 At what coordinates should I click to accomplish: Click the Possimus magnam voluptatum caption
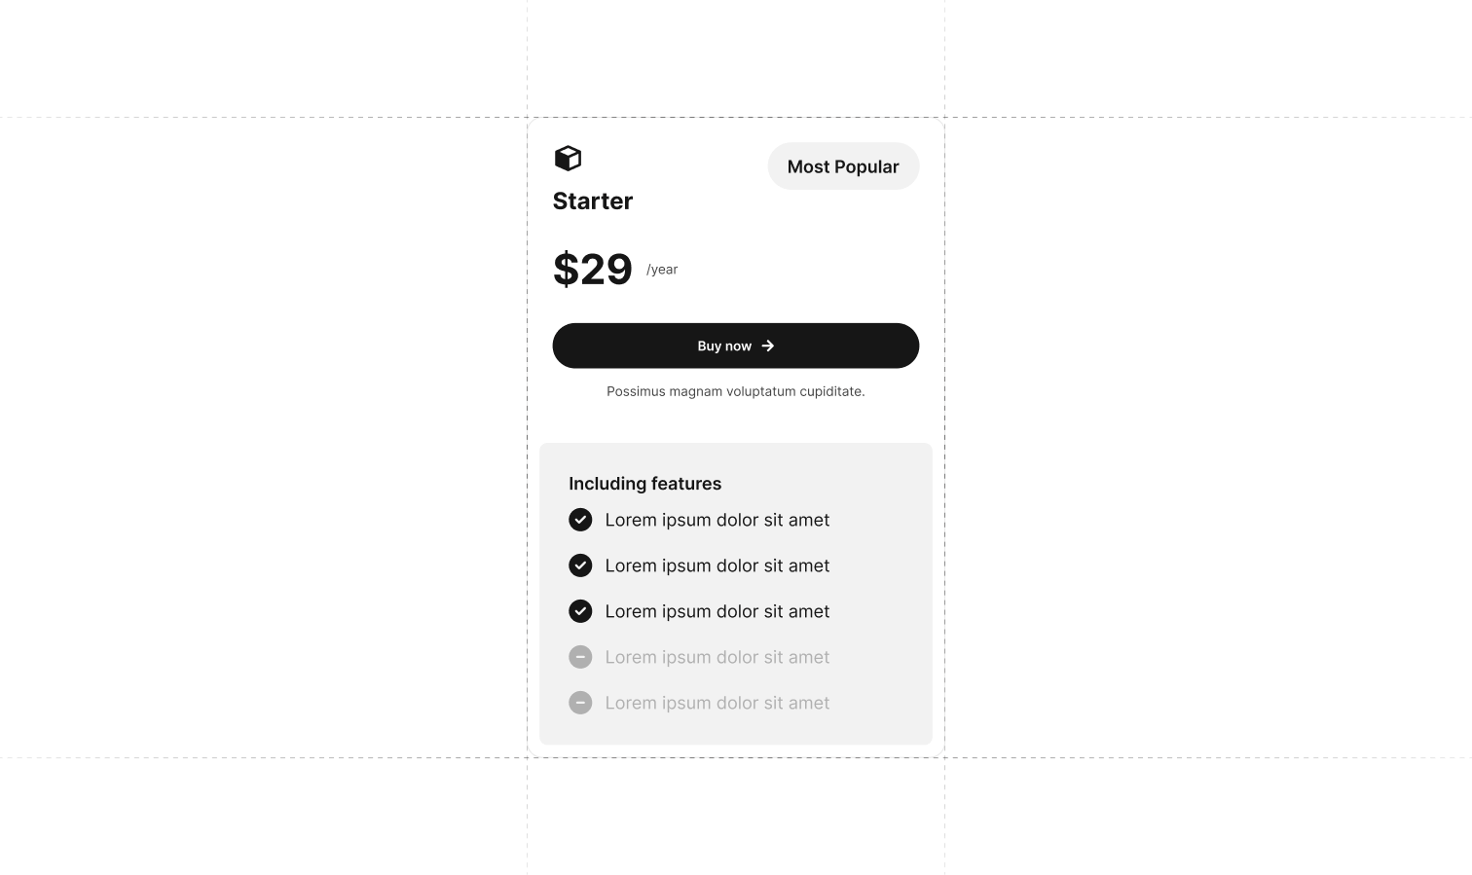coord(735,391)
